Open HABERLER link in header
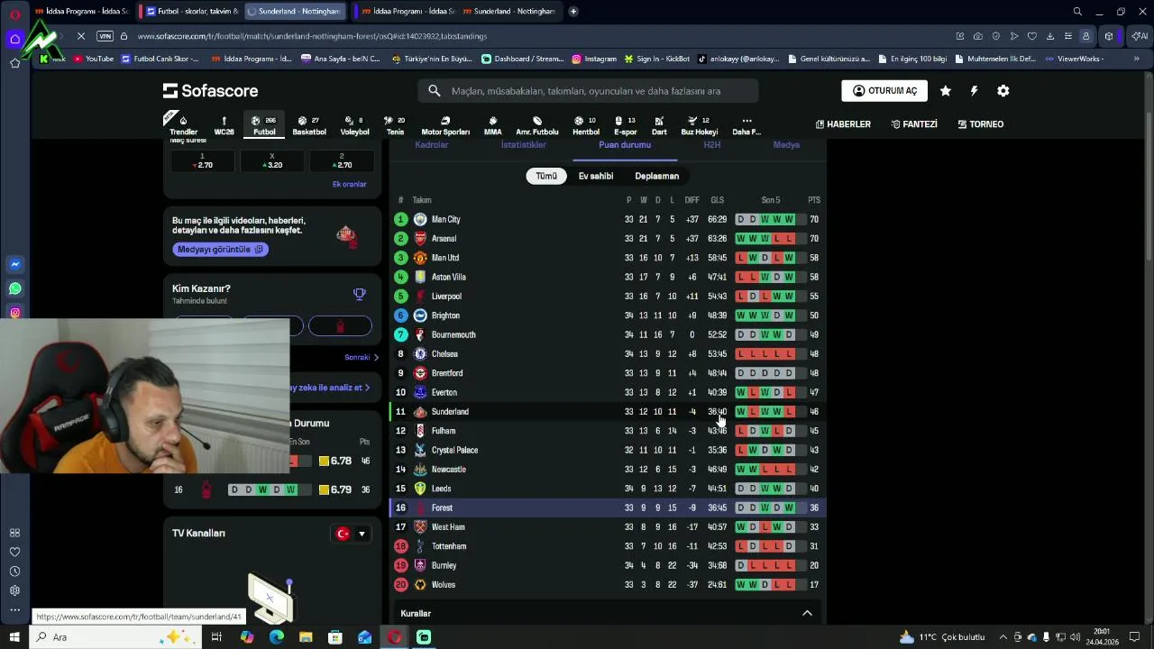This screenshot has width=1154, height=649. click(843, 124)
